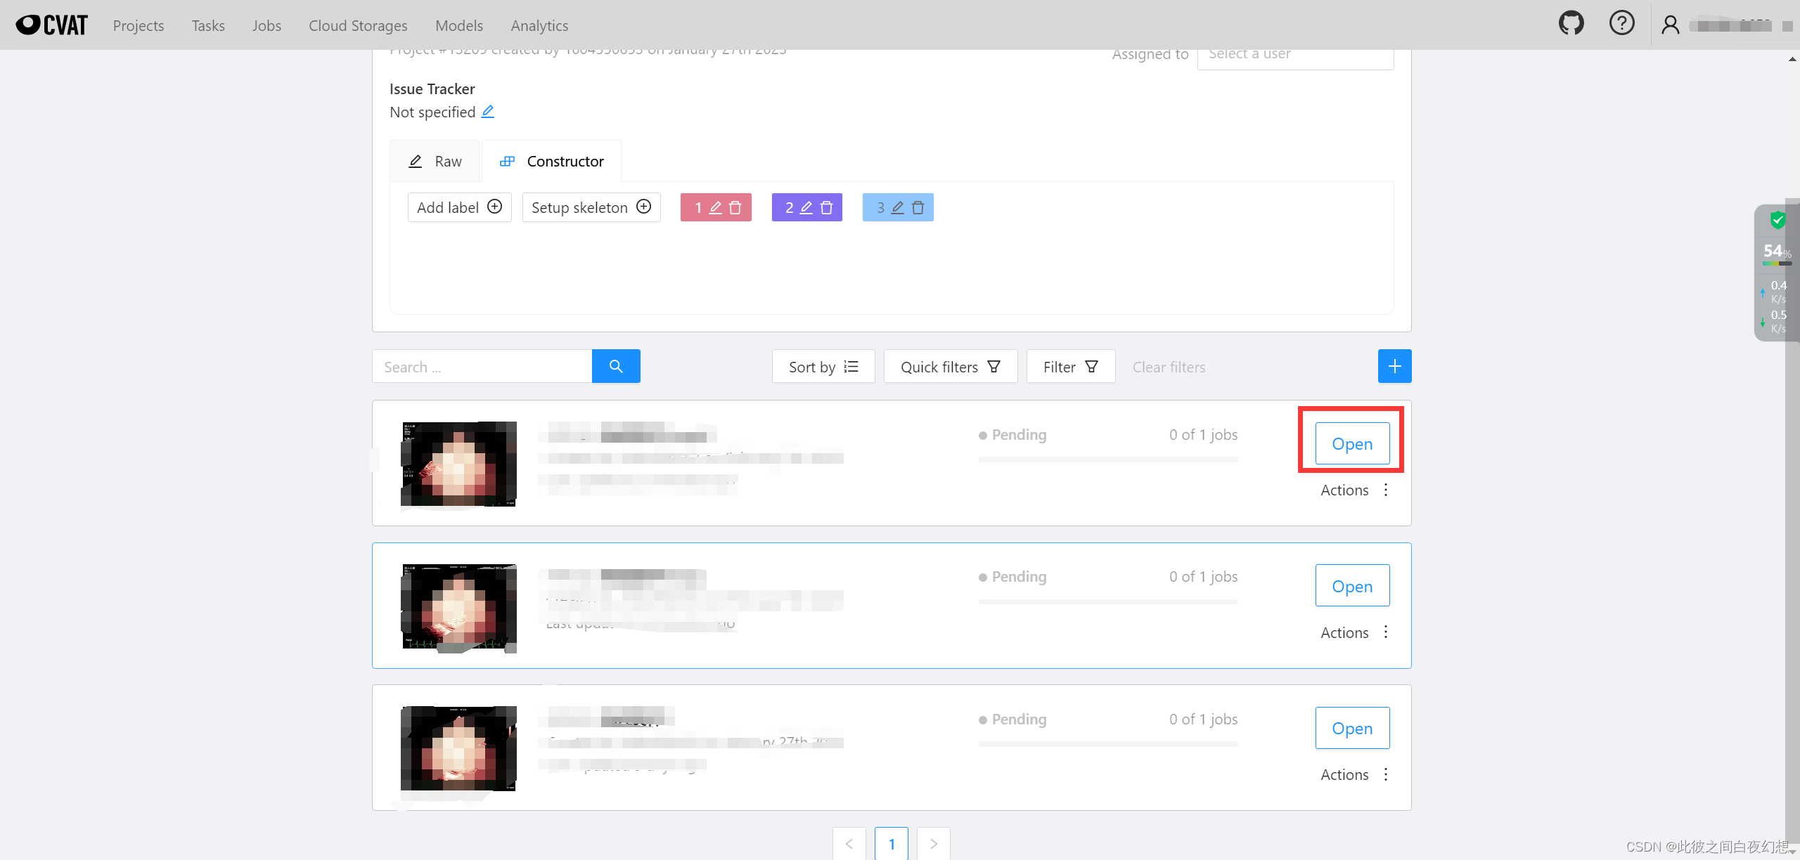
Task: Click the pink label 1 swatch
Action: [697, 208]
